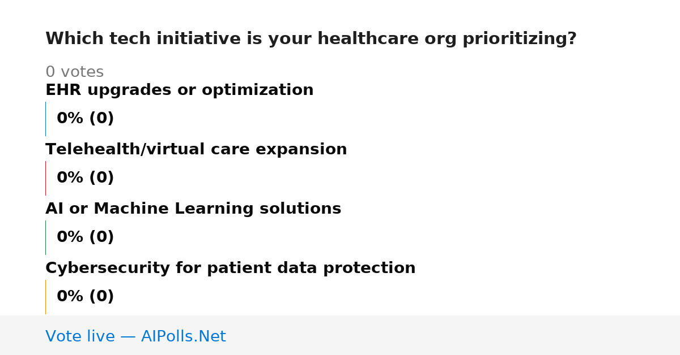Click '0% (0)' result under EHR upgrades
Image resolution: width=680 pixels, height=355 pixels.
point(85,119)
